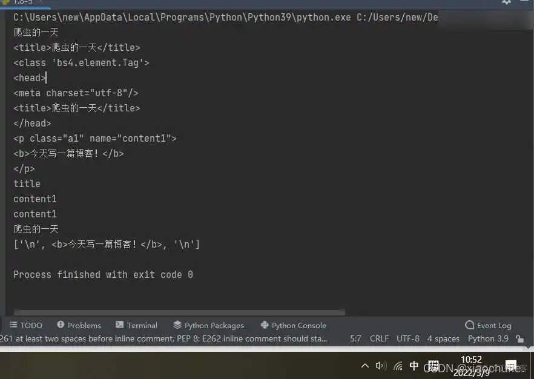534x379 pixels.
Task: Open the Python 3.9 interpreter selector
Action: [488, 338]
